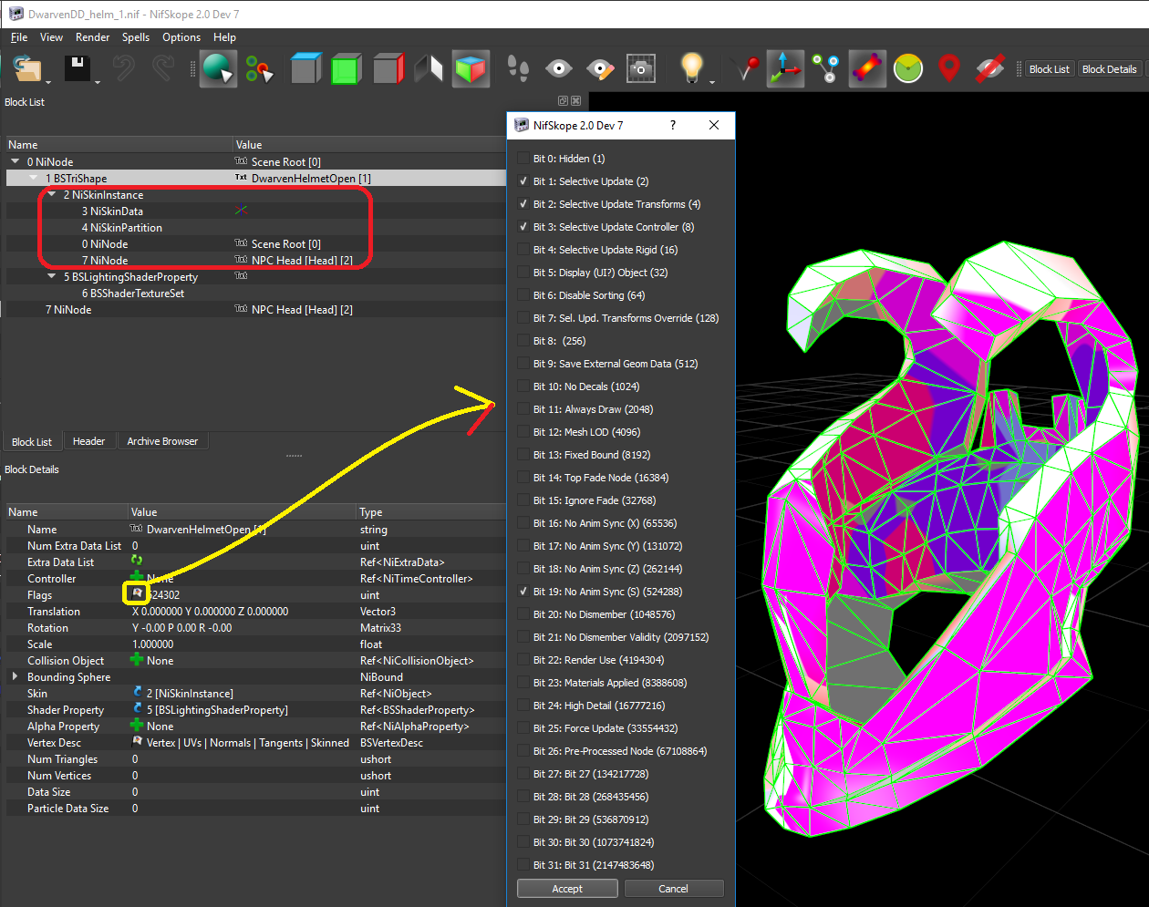This screenshot has width=1149, height=907.
Task: Switch to Front view green cube
Action: tap(347, 69)
